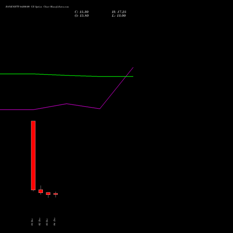Click the red candle for 03 Dec
This screenshot has height=233, width=233.
pyautogui.click(x=48, y=193)
